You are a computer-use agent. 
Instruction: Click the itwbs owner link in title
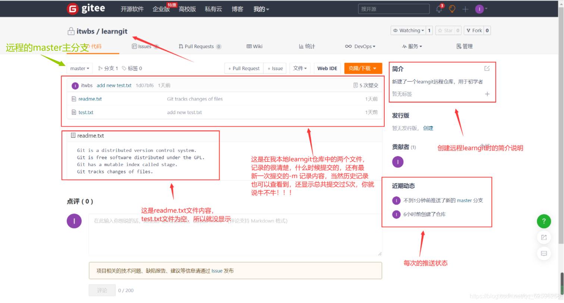85,31
